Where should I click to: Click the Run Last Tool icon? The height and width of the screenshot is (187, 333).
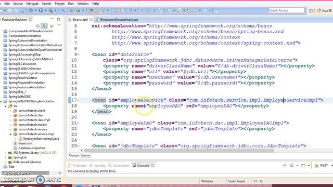pos(50,10)
